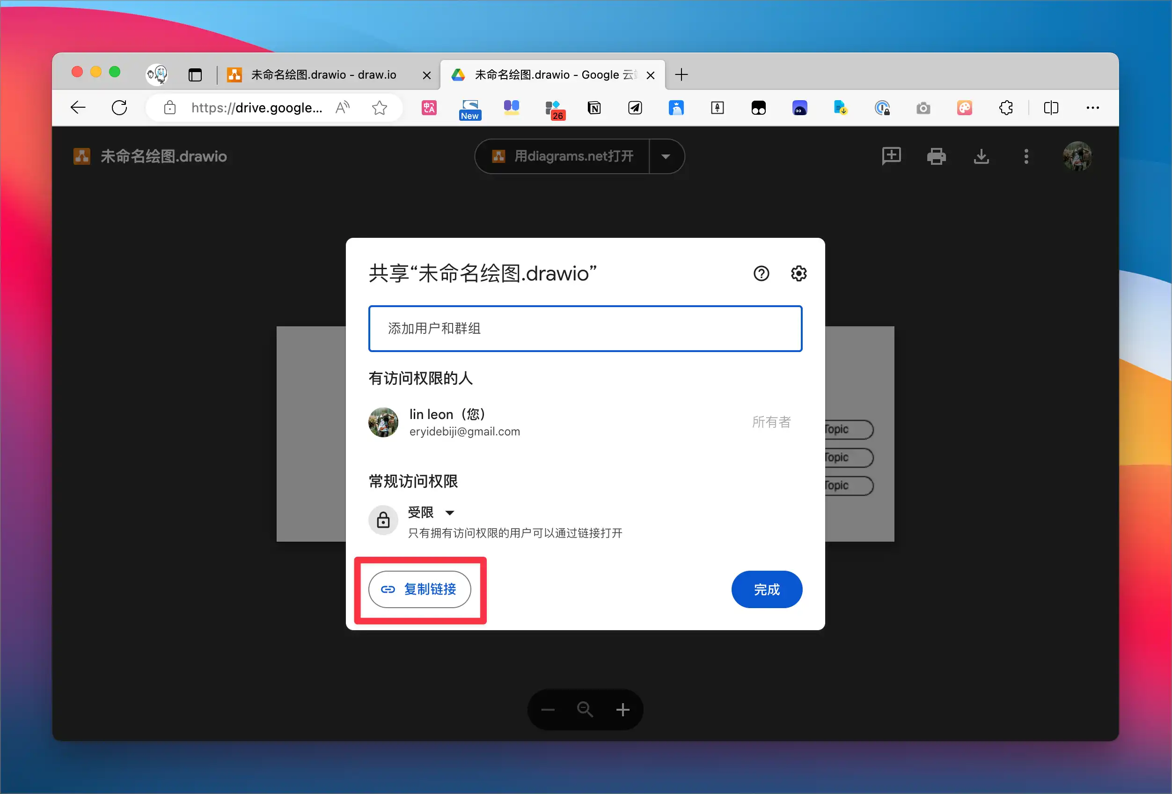Expand the open-with dropdown arrow
The width and height of the screenshot is (1172, 794).
tap(666, 156)
